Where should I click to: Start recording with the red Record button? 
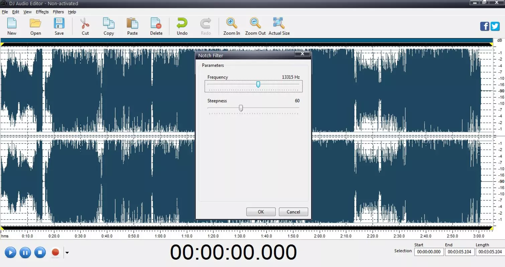coord(56,252)
